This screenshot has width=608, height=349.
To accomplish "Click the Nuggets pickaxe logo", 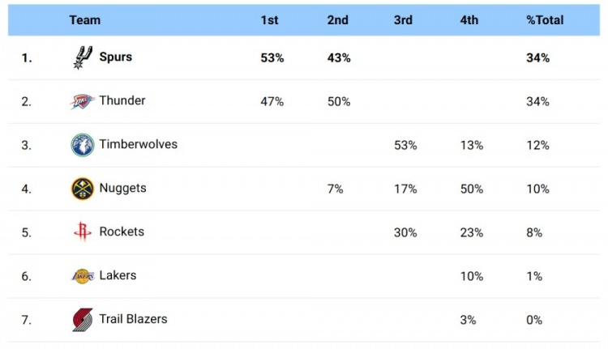I will click(82, 189).
